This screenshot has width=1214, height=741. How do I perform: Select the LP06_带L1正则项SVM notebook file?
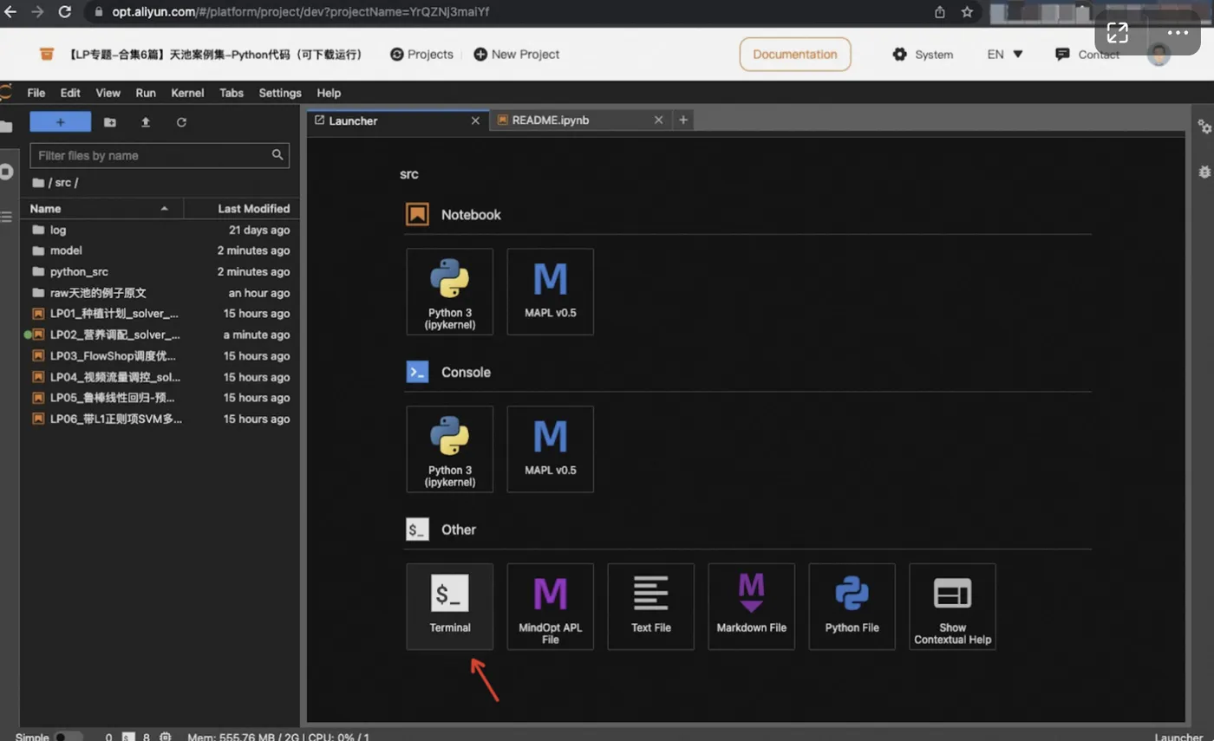click(x=160, y=419)
